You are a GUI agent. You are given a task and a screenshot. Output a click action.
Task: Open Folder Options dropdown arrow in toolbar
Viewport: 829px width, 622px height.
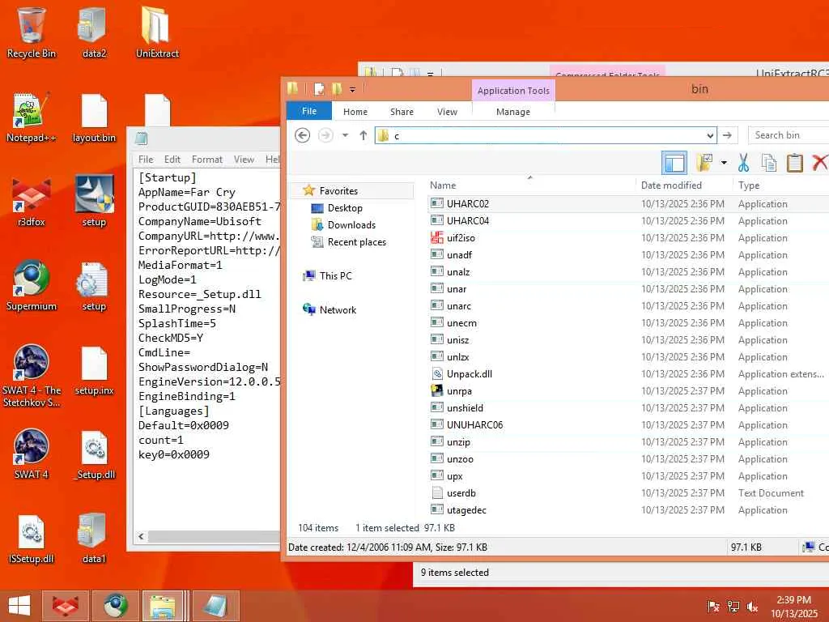pos(724,162)
